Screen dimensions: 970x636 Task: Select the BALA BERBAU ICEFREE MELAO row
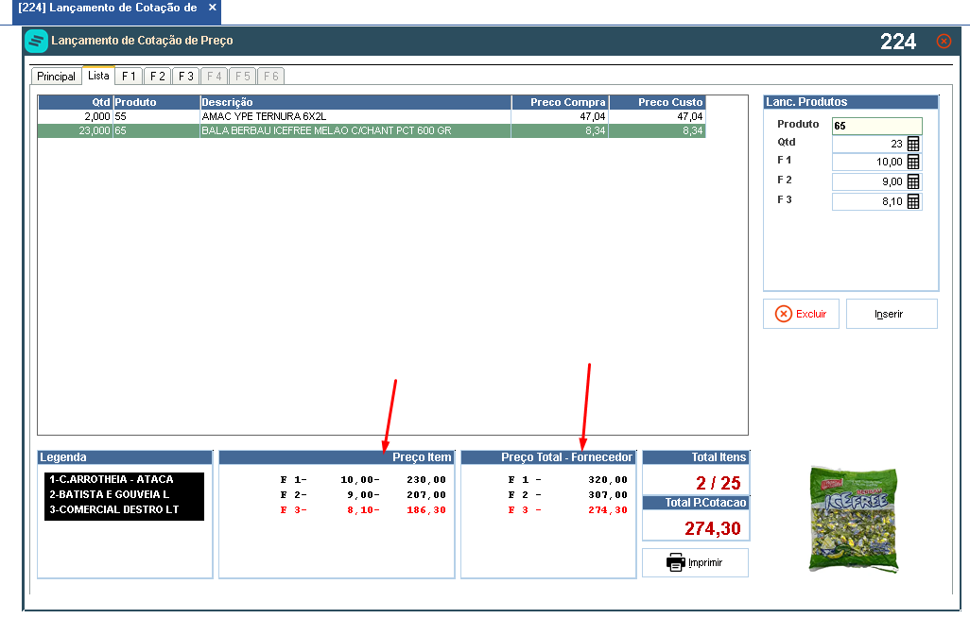(x=372, y=131)
